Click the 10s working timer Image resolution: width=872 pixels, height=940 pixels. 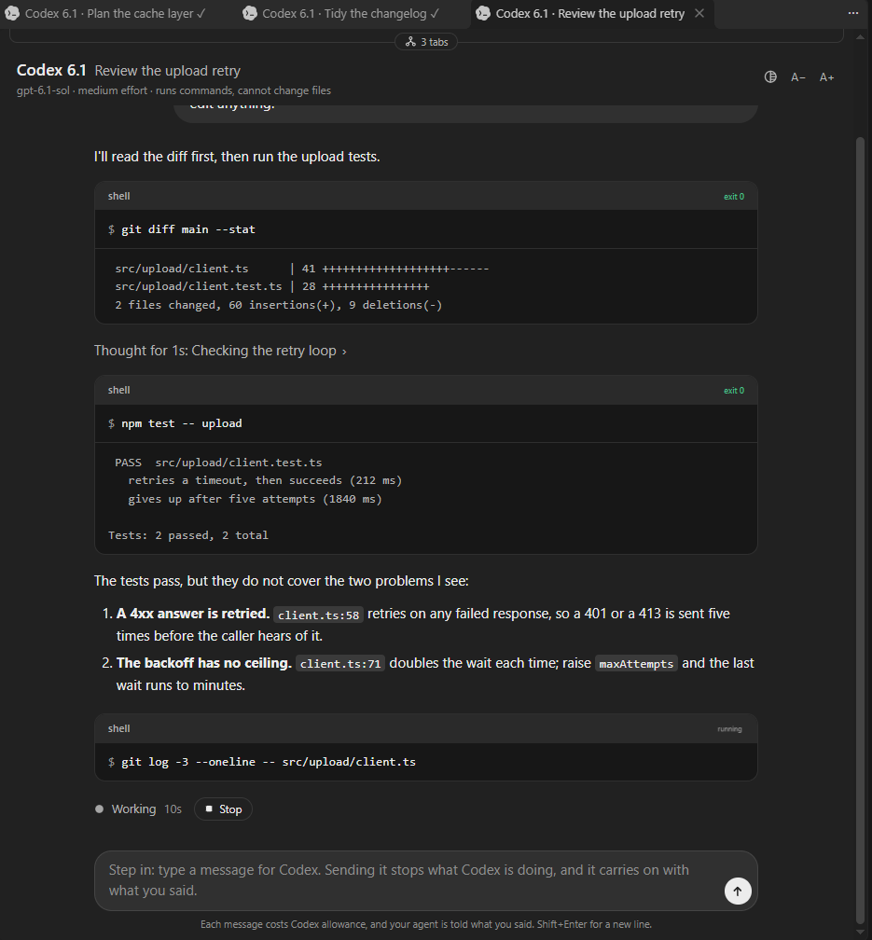point(173,809)
